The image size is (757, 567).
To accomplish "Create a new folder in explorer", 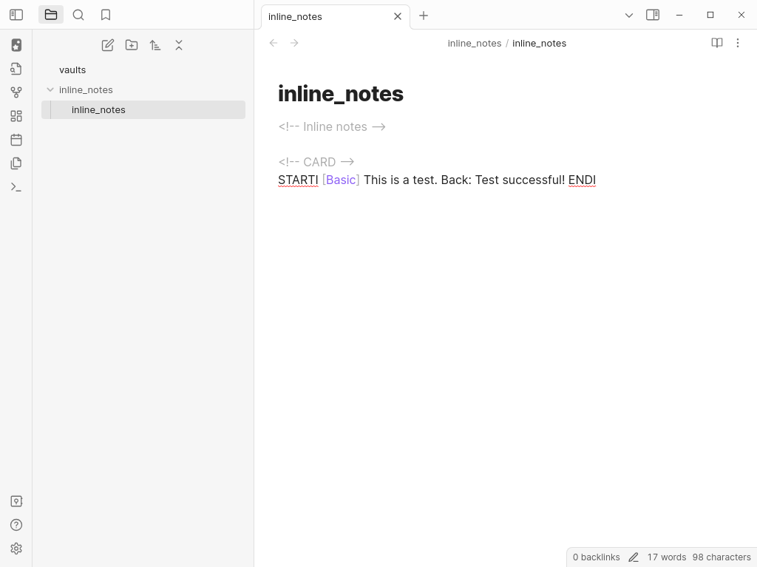I will coord(132,45).
